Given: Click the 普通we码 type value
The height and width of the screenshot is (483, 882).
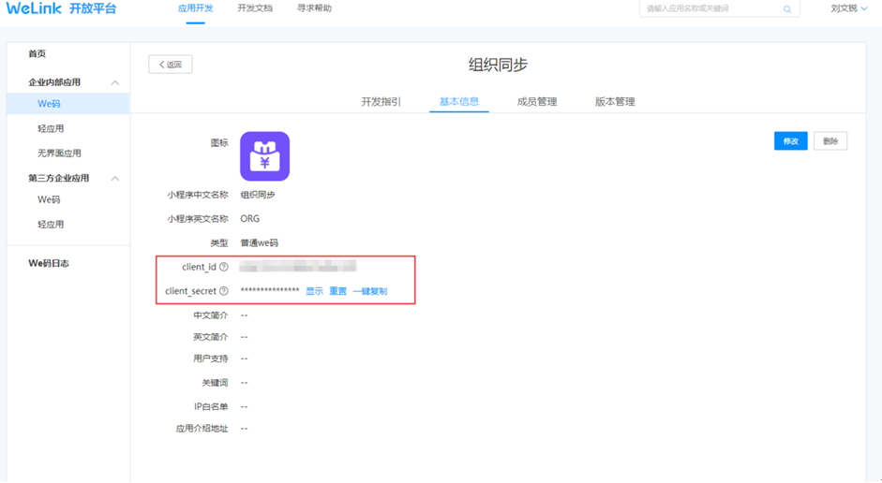Looking at the screenshot, I should point(260,243).
